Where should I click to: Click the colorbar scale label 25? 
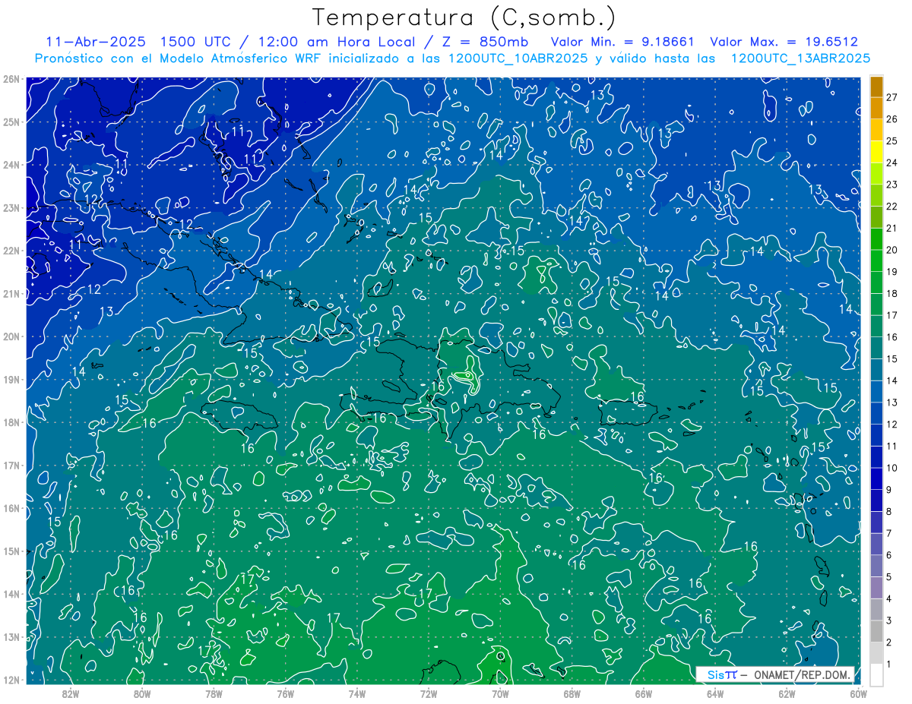click(892, 140)
